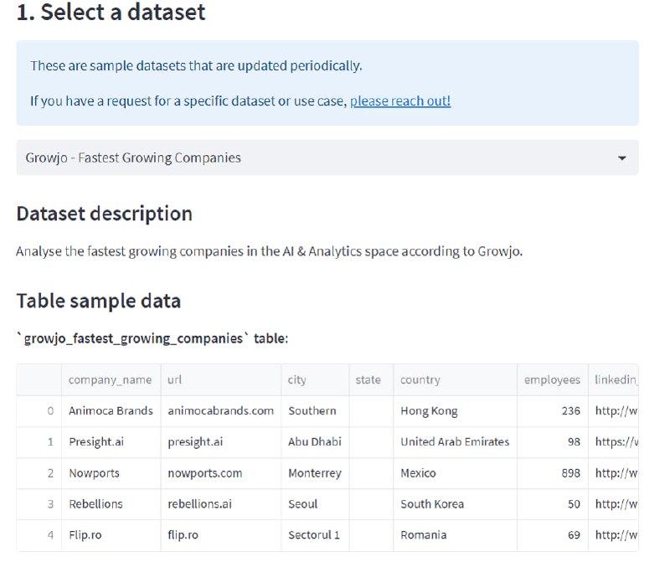Click the row index 3 cell
670x562 pixels.
39,504
